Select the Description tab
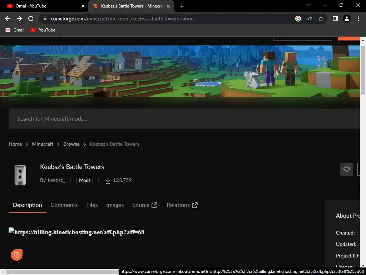The image size is (366, 275). [27, 205]
